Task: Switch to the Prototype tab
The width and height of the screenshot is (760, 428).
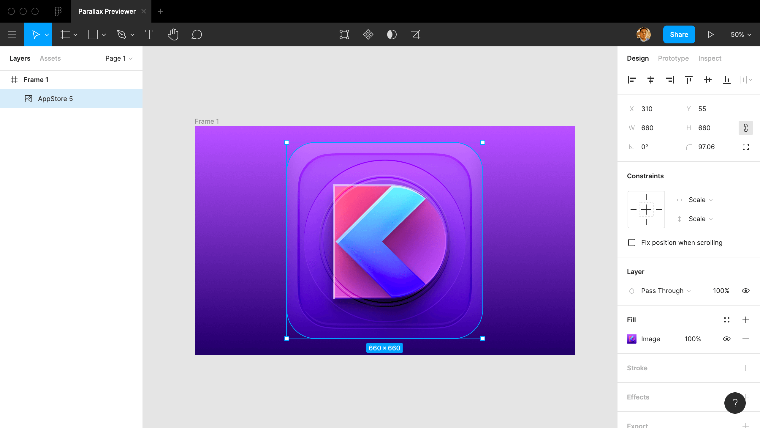Action: tap(673, 58)
